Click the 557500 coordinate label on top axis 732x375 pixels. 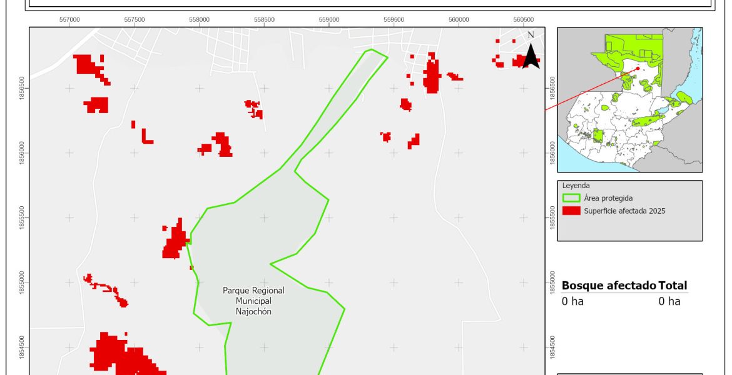(x=135, y=20)
